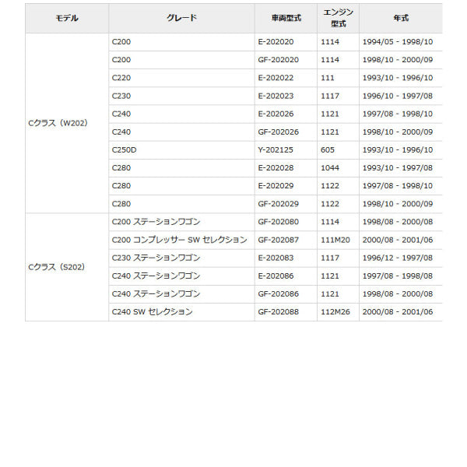Viewport: 467px width, 467px height.
Task: Select the 1994/05 - 1998/10 year cell
Action: click(398, 42)
